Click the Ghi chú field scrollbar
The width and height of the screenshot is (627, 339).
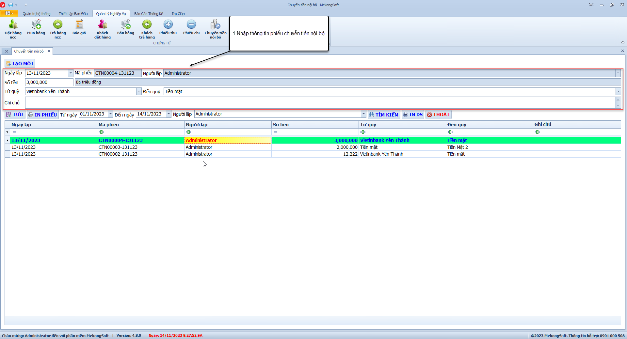click(x=618, y=102)
